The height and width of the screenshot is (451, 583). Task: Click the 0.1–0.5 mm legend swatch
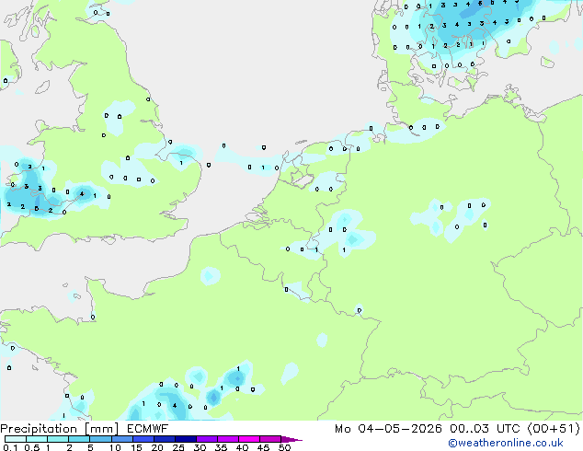[16, 439]
